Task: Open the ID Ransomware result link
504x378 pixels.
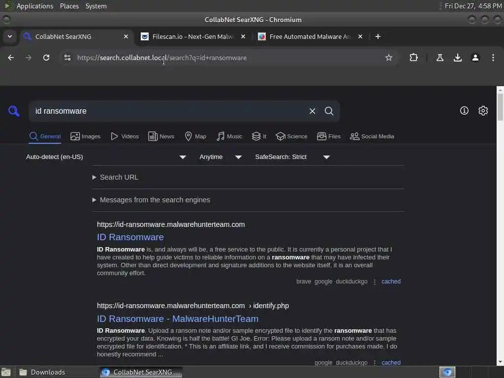Action: [x=130, y=237]
